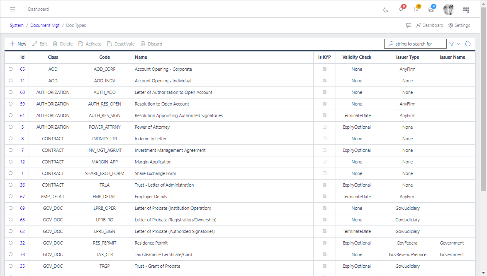Sort by Class column header

click(53, 57)
